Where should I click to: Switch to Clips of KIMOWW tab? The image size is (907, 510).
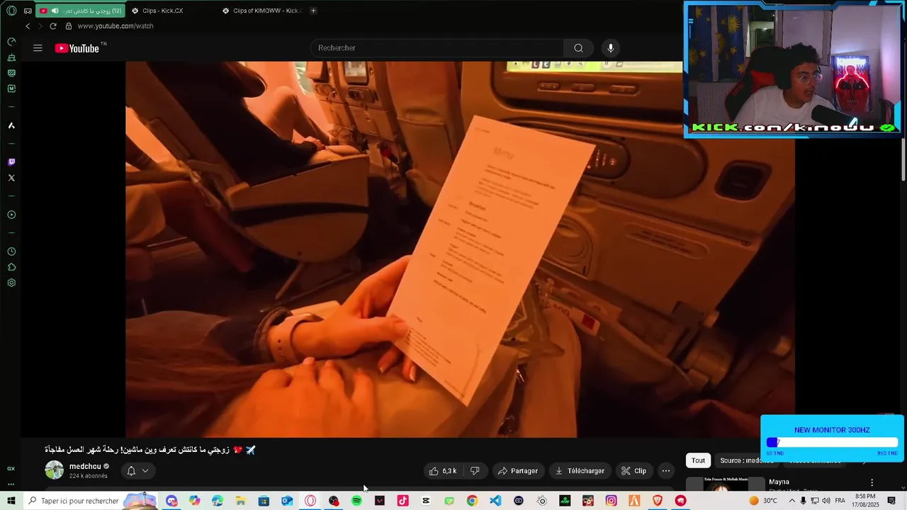261,11
